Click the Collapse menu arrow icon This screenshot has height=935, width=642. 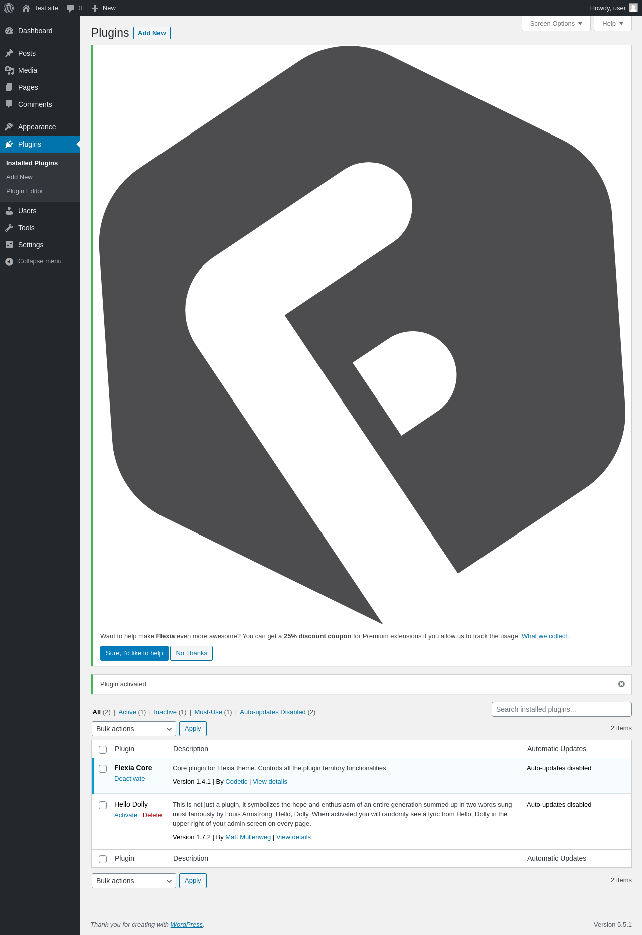[x=9, y=261]
